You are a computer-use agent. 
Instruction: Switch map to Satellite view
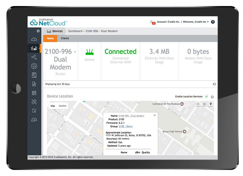click(x=62, y=106)
